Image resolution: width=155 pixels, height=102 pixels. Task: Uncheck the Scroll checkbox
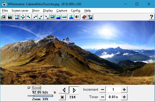pyautogui.click(x=29, y=88)
